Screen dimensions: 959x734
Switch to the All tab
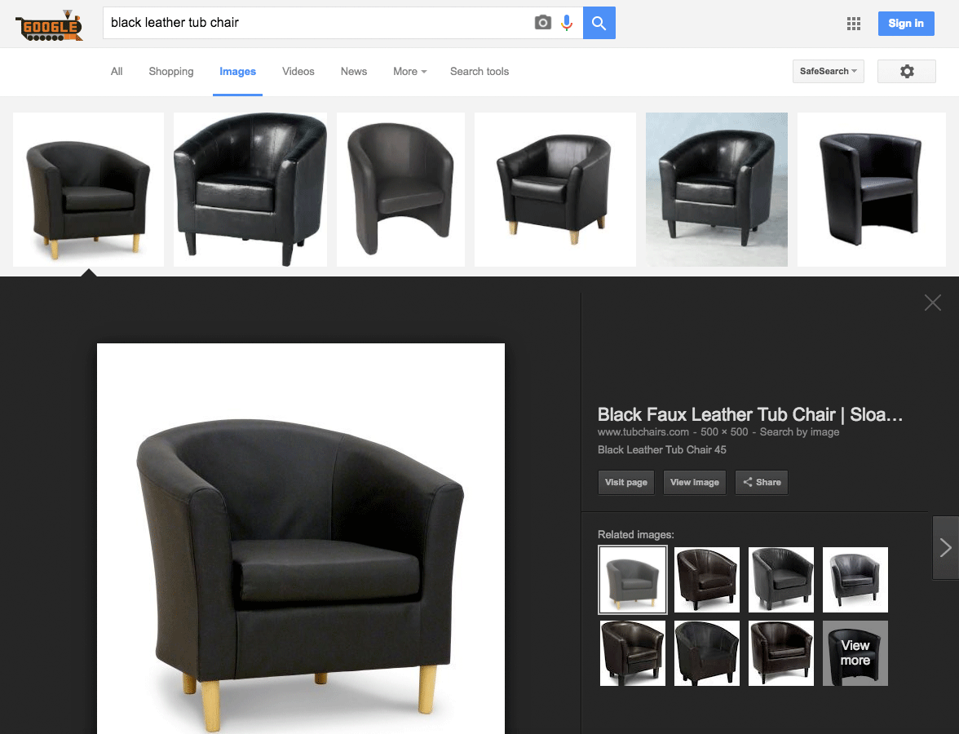[116, 72]
